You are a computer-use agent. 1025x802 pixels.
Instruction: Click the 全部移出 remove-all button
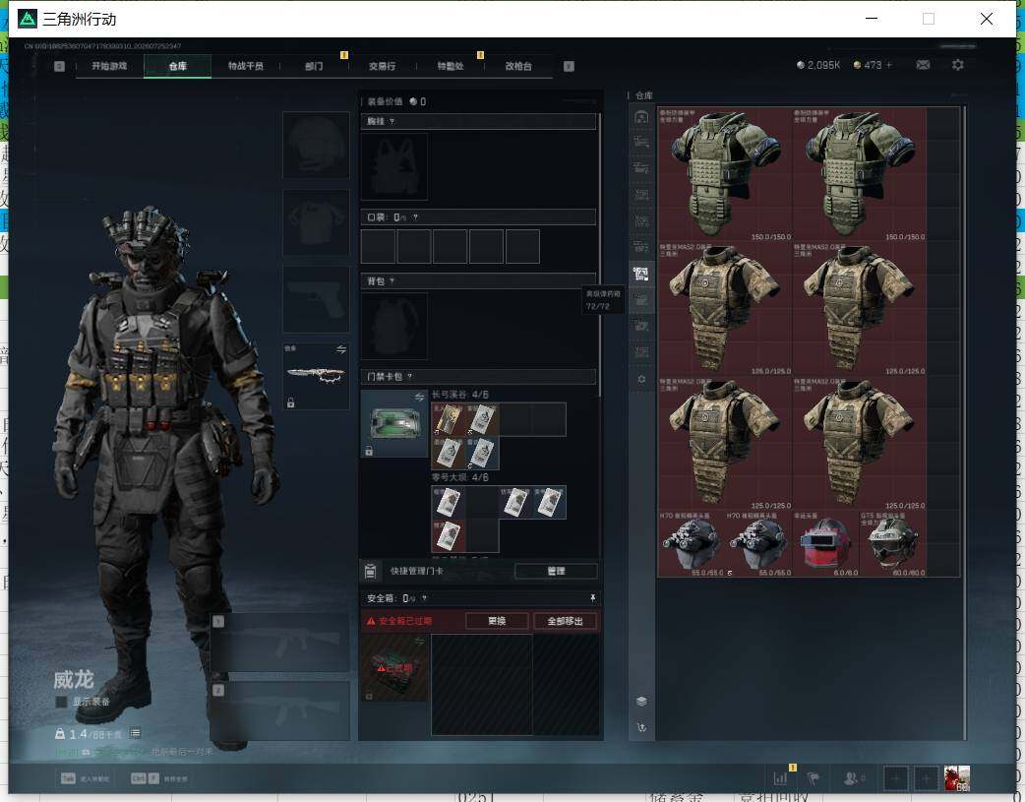(x=565, y=621)
